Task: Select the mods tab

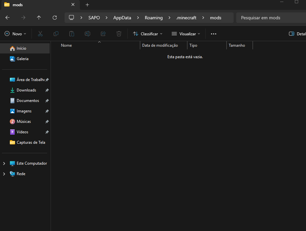Action: coord(40,5)
